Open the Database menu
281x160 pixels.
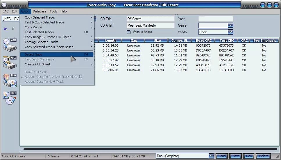coord(40,11)
